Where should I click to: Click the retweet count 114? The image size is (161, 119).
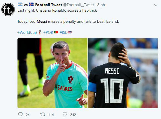pyautogui.click(x=51, y=115)
